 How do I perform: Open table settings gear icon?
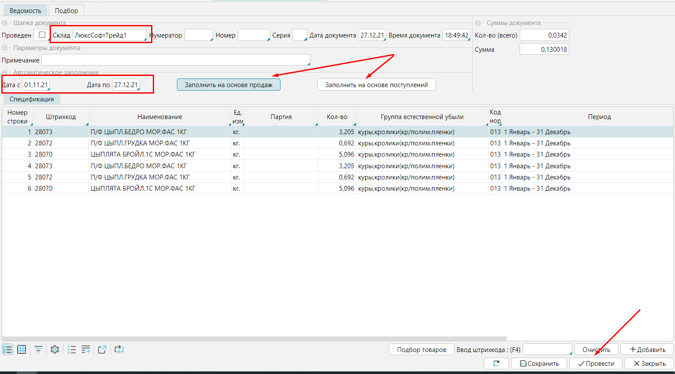(54, 349)
